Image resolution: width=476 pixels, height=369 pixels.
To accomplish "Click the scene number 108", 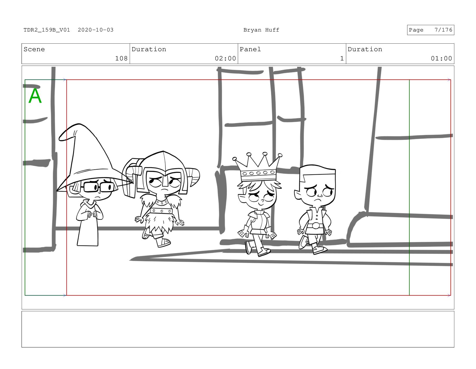I will 121,58.
